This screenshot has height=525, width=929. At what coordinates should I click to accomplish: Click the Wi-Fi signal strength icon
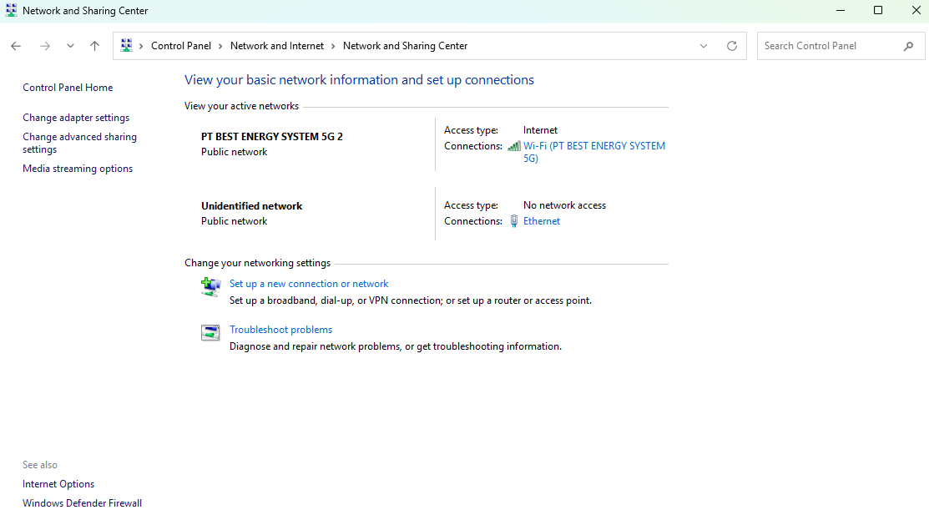point(514,146)
